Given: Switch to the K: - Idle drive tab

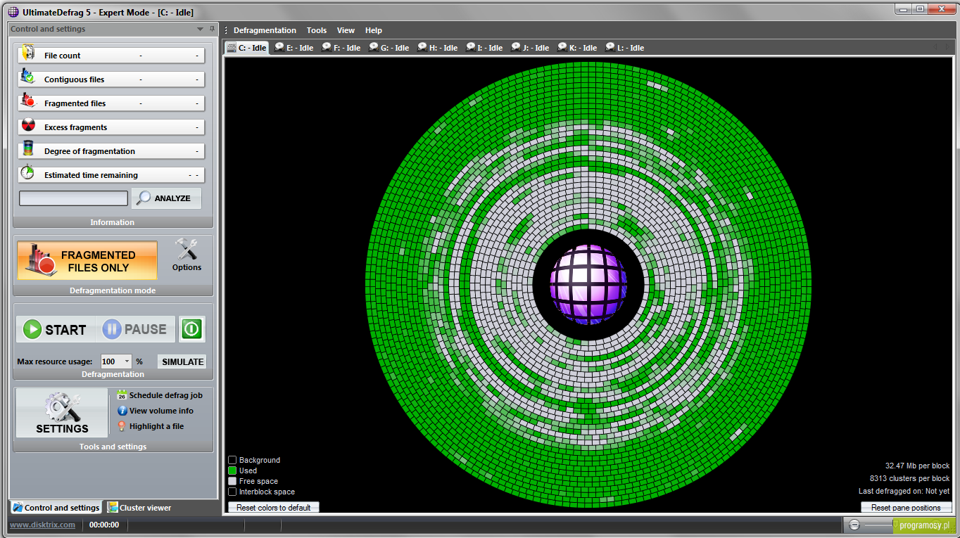Looking at the screenshot, I should [x=577, y=48].
